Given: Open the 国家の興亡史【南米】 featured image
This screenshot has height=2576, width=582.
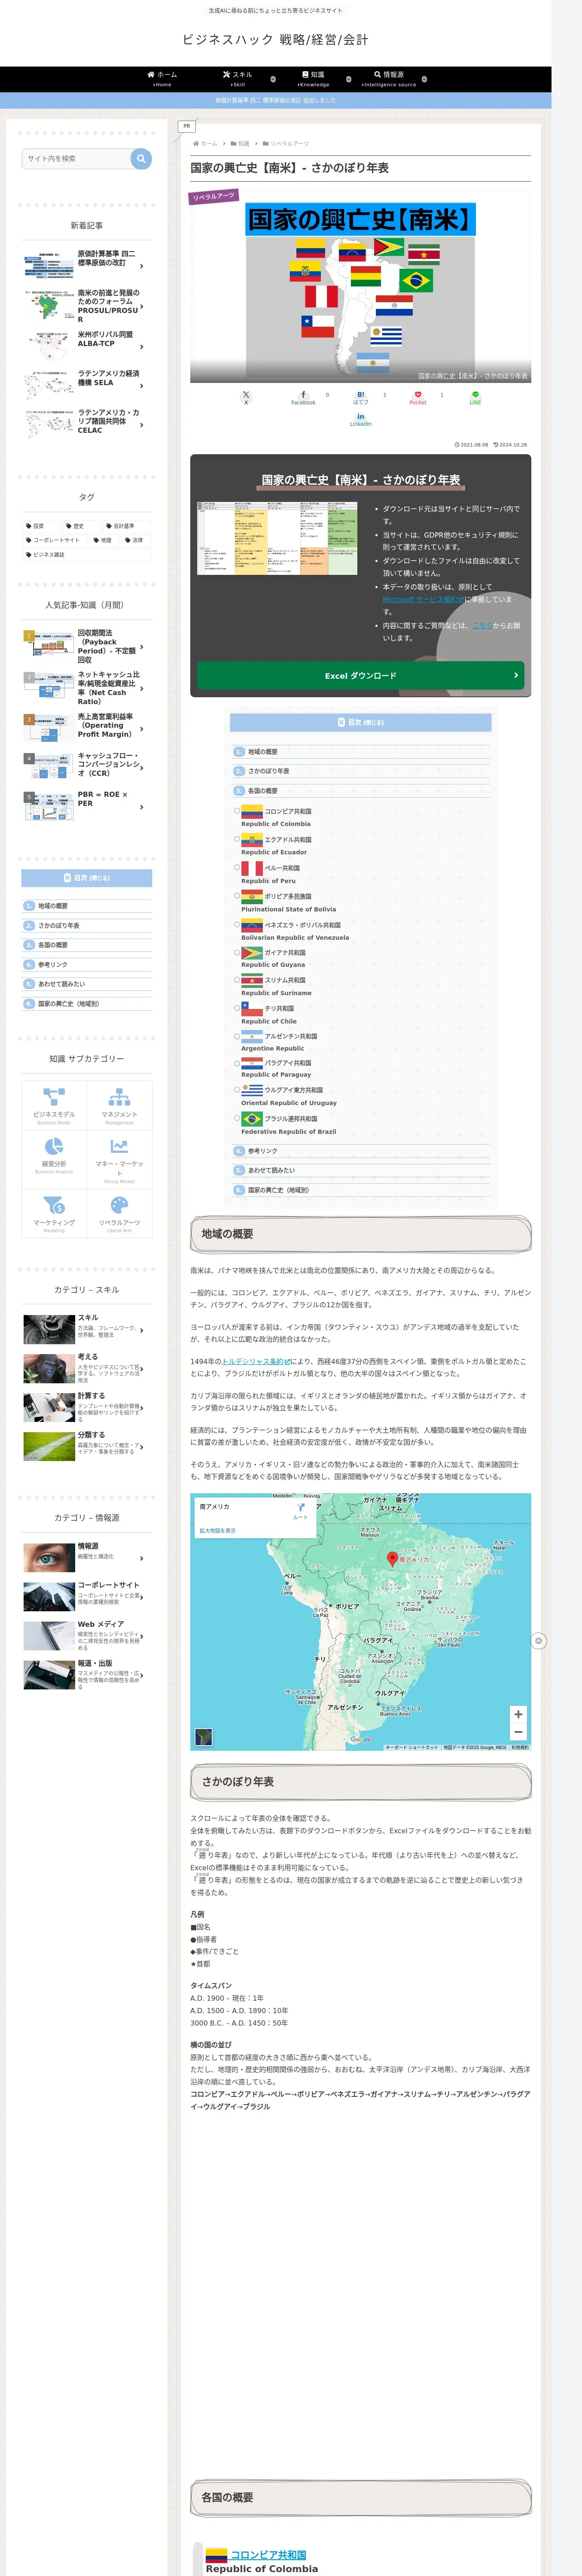Looking at the screenshot, I should point(360,286).
